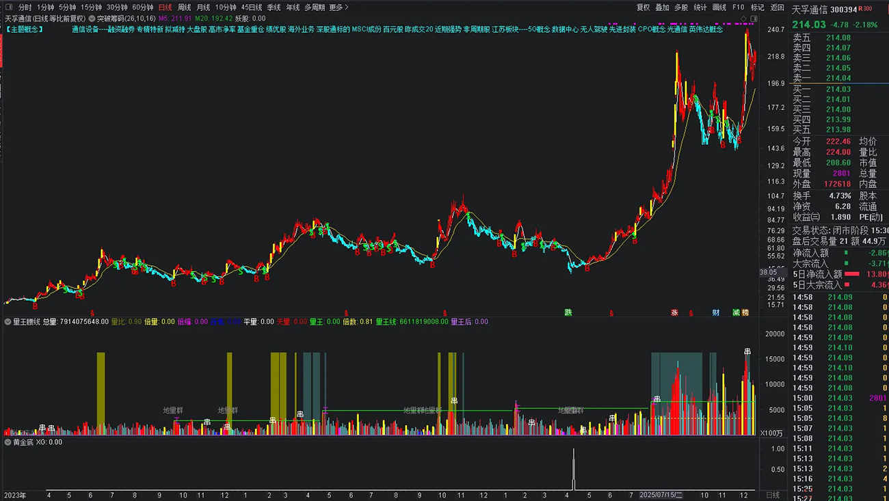Open the 大盘股 concept link

click(196, 29)
